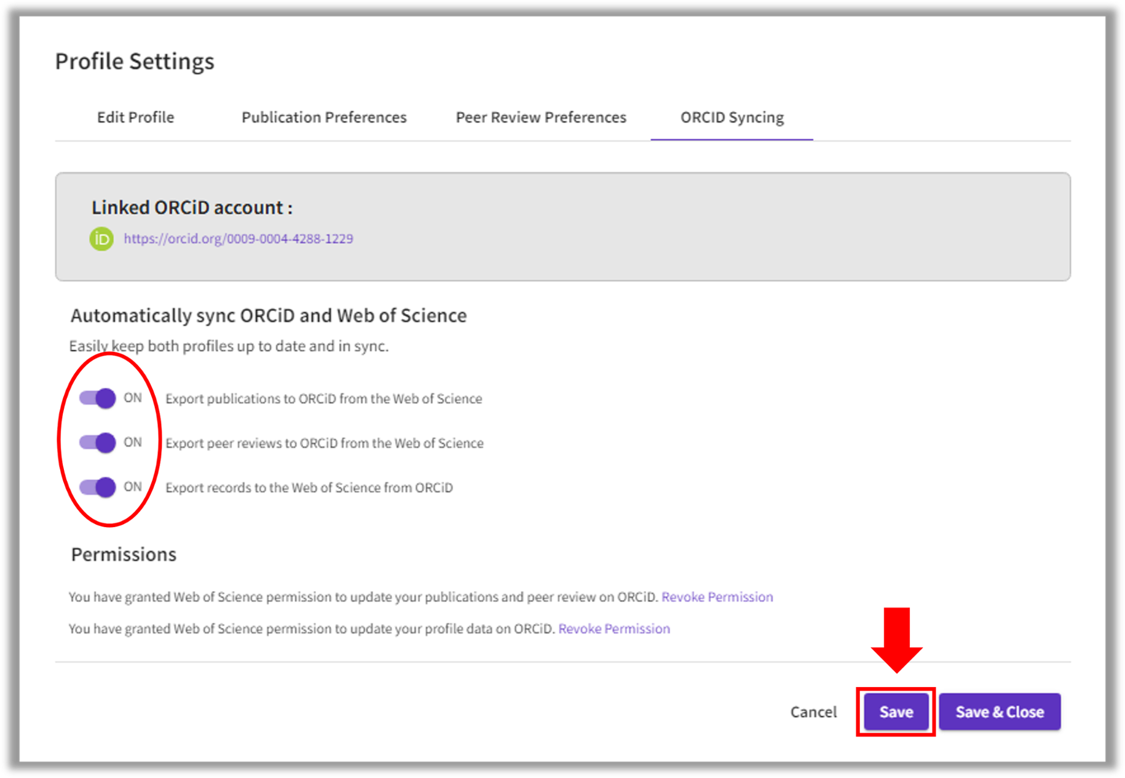Click 'Export records to the Web of Science' text

(309, 487)
